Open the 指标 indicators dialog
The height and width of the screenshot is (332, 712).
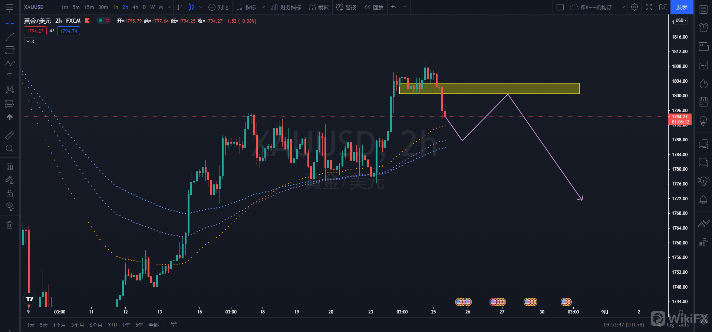point(247,7)
